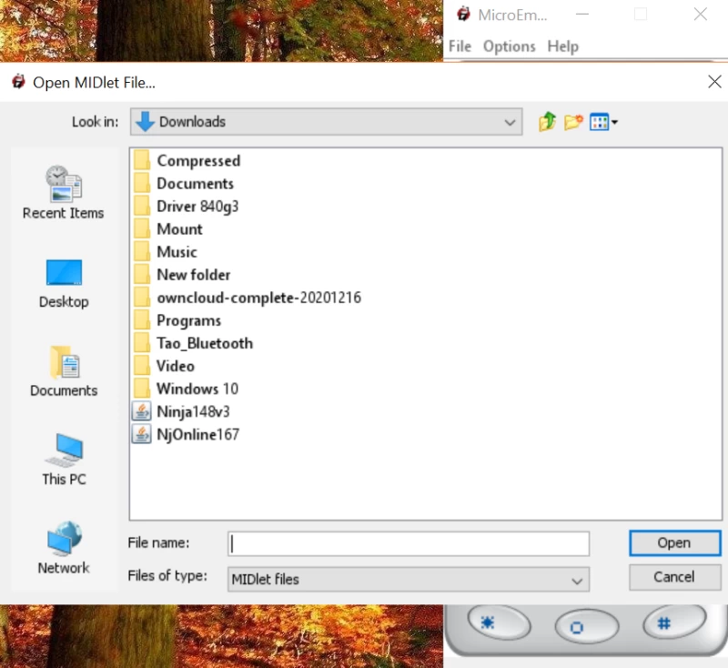The image size is (728, 668).
Task: Open Network location in the sidebar
Action: pos(64,548)
